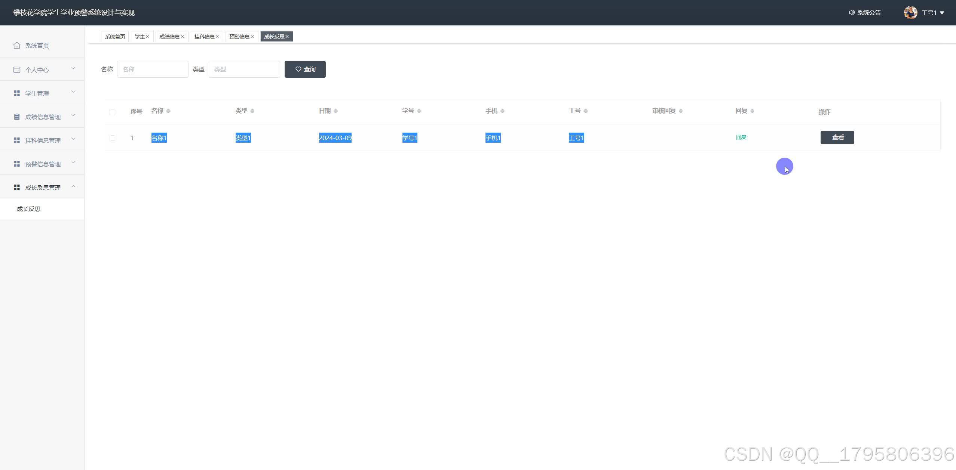956x470 pixels.
Task: Open the 工号1 user dropdown arrow
Action: [942, 13]
